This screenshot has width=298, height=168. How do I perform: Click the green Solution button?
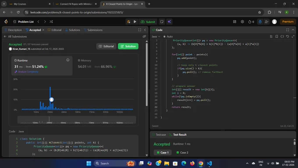click(128, 46)
